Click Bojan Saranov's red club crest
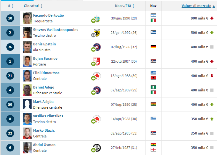The image size is (217, 155). (97, 61)
